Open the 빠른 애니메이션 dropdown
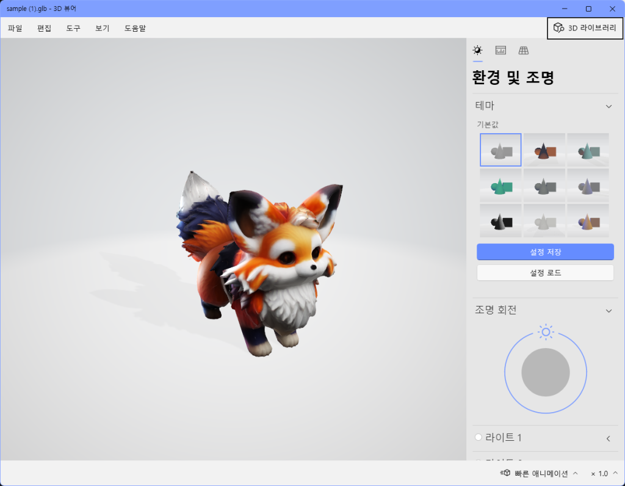 click(x=539, y=474)
